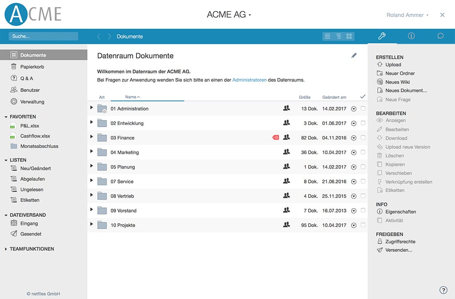Image resolution: width=455 pixels, height=299 pixels.
Task: Expand the 02 Entwicklung folder tree
Action: pos(92,122)
